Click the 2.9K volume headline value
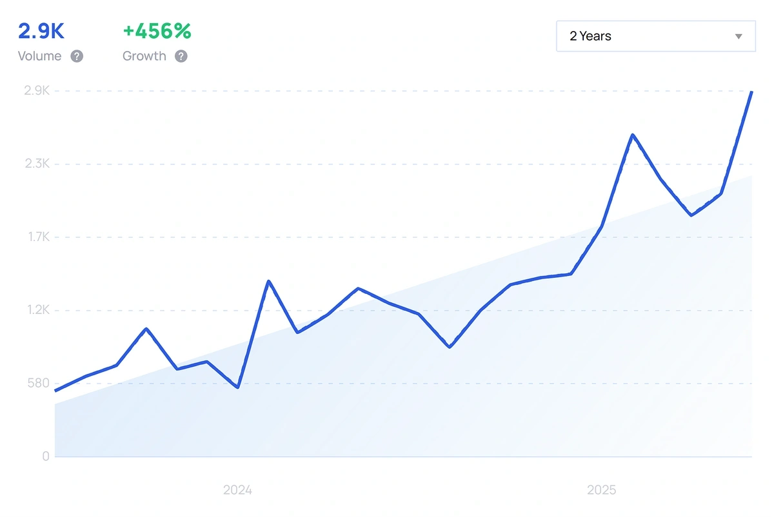 click(x=41, y=31)
